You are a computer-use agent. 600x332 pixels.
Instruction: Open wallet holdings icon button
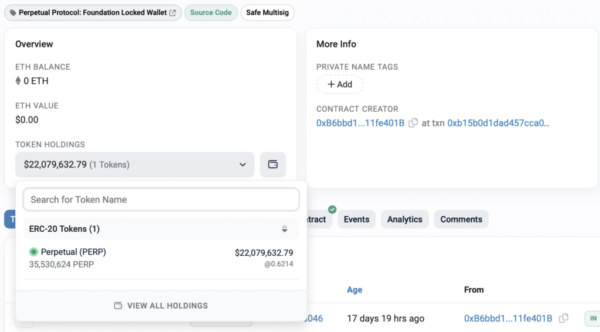pos(273,165)
